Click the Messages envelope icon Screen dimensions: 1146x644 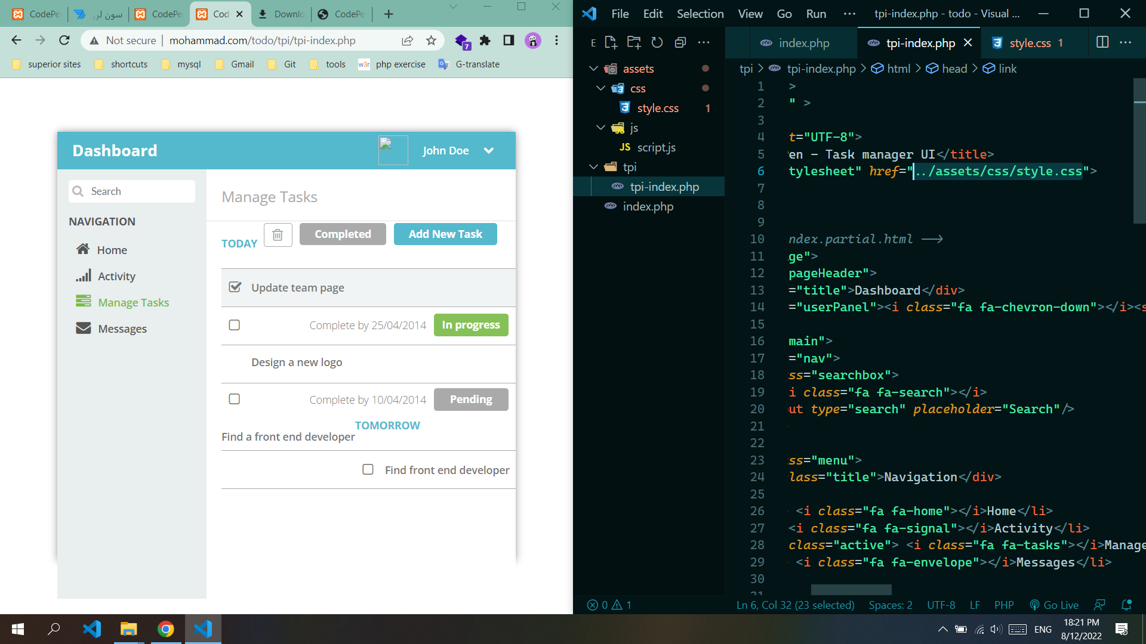coord(84,328)
